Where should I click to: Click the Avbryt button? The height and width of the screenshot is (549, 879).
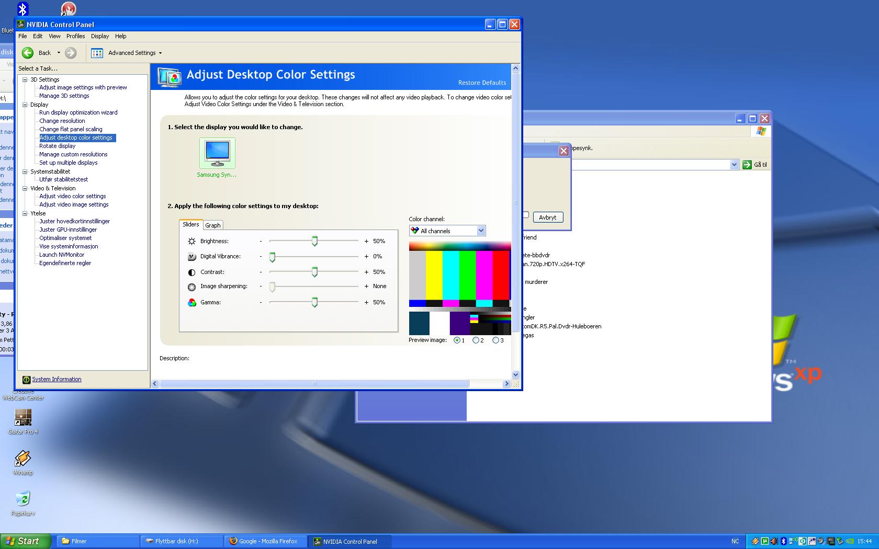coord(547,218)
